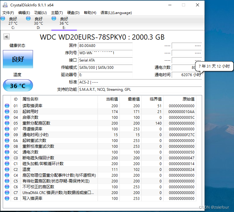Click the status icon for 寻道错误率 row

click(x=7, y=129)
